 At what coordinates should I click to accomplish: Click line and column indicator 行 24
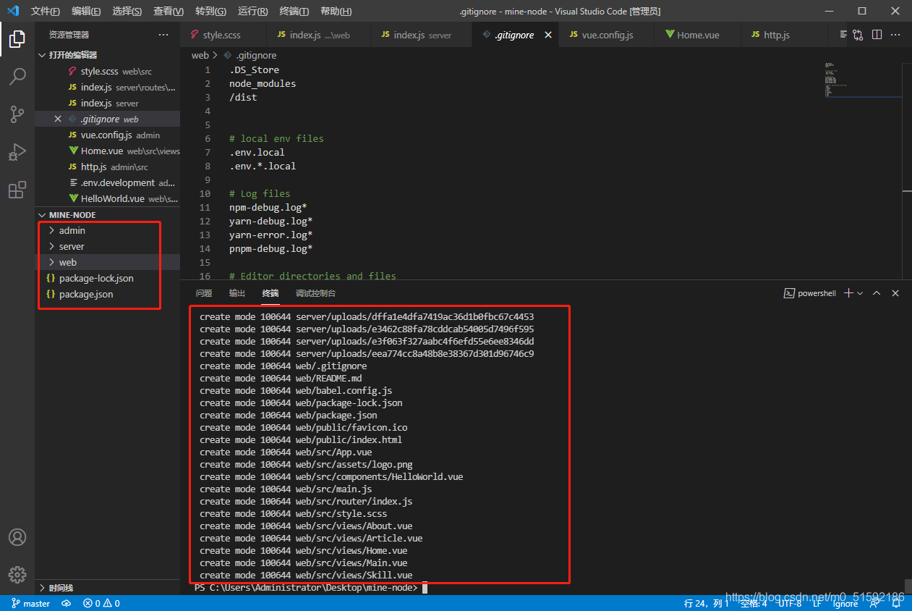(x=706, y=603)
